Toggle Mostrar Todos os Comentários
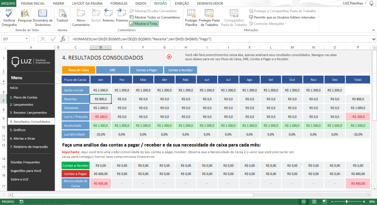The width and height of the screenshot is (377, 205). [155, 17]
